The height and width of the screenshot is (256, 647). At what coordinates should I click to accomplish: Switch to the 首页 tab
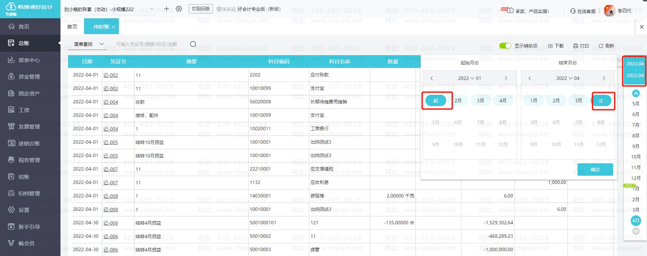tap(72, 27)
